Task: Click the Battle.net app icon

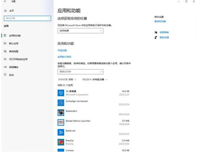Action: 61,132
